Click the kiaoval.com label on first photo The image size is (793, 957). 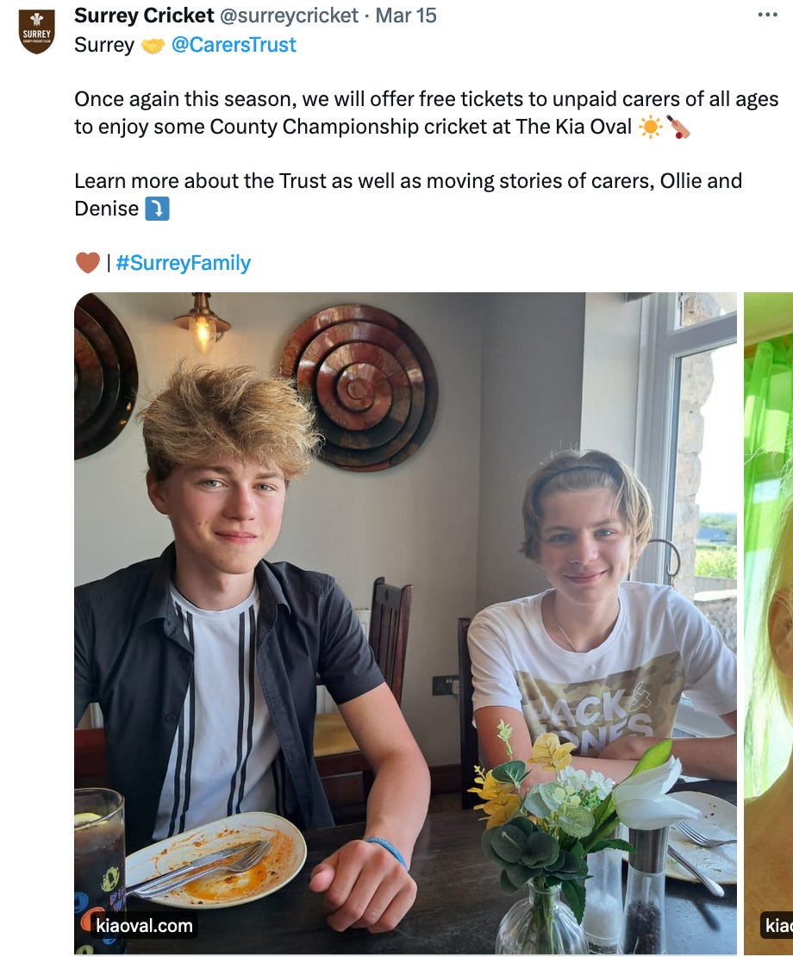point(144,925)
